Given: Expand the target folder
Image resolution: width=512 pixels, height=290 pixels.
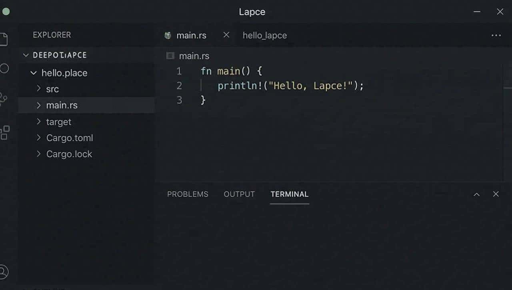Looking at the screenshot, I should [39, 122].
